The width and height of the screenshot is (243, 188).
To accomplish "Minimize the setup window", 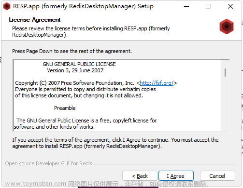I will [x=186, y=6].
